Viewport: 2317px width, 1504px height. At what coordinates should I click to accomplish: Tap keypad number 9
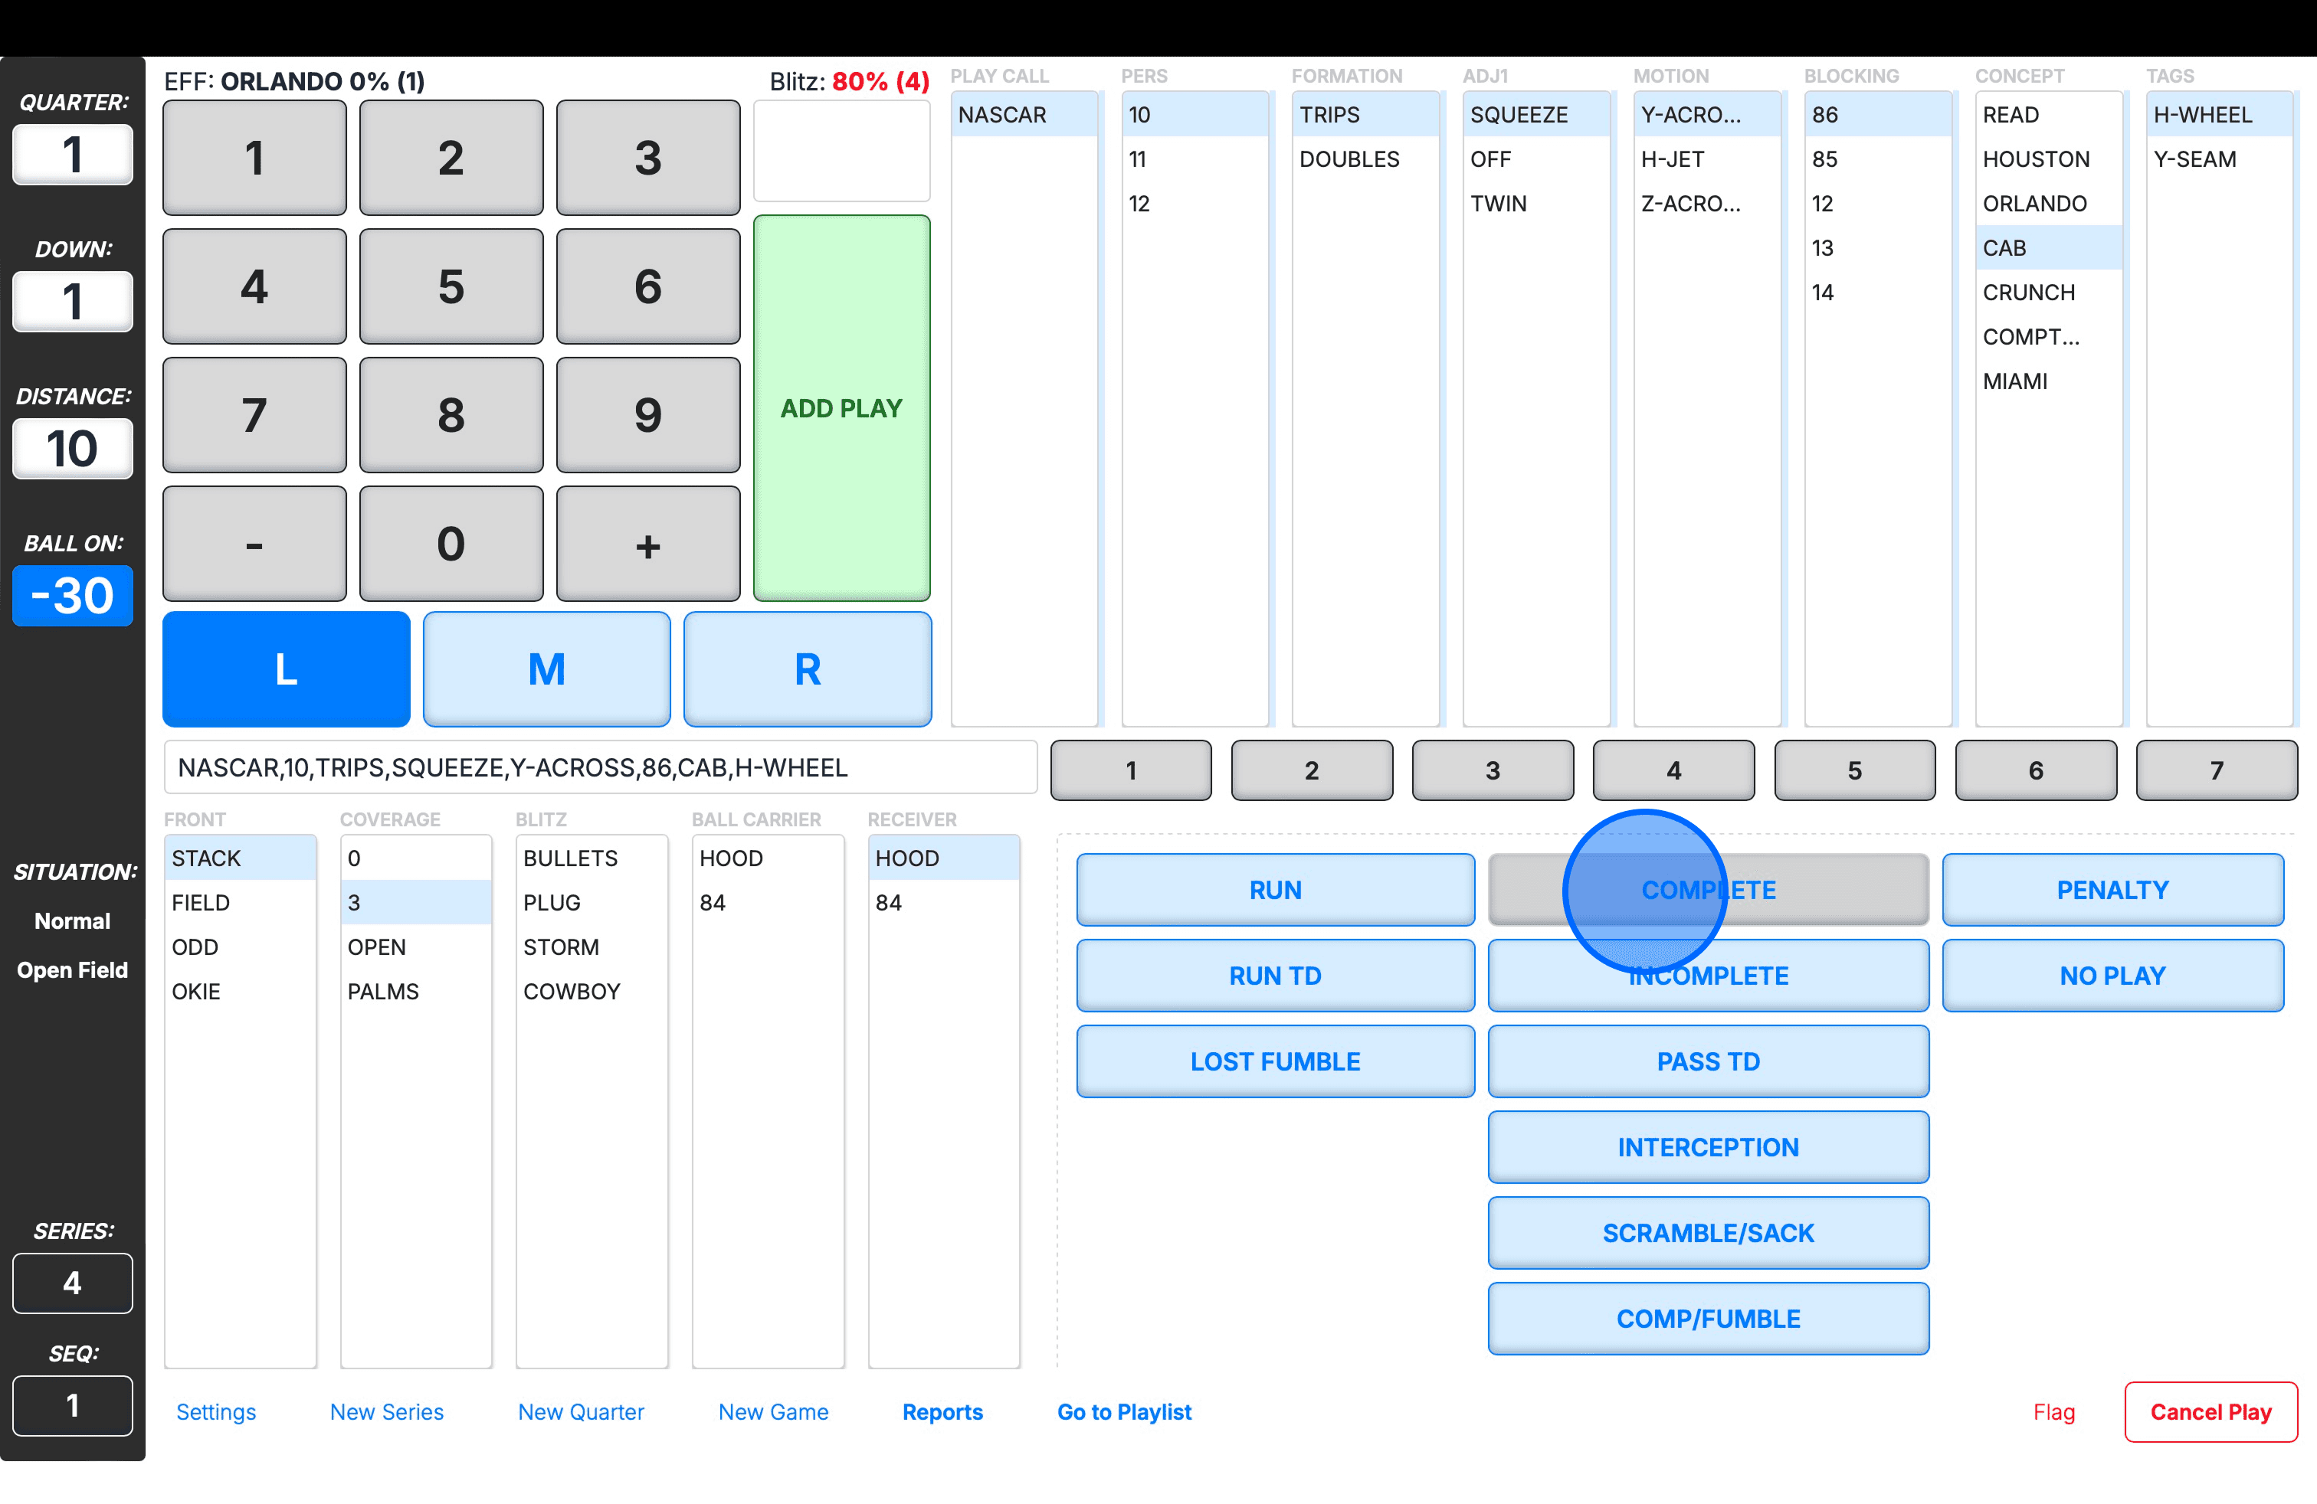click(x=648, y=414)
